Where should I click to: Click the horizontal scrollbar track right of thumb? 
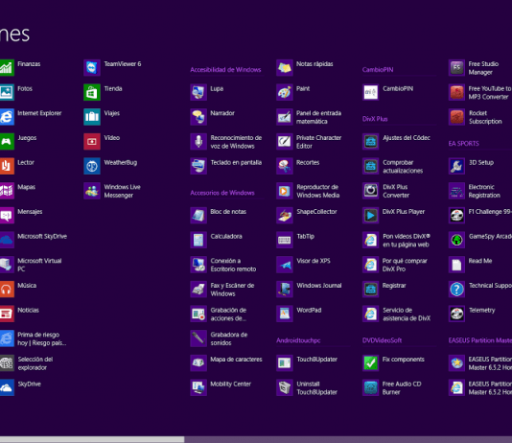[x=348, y=439]
